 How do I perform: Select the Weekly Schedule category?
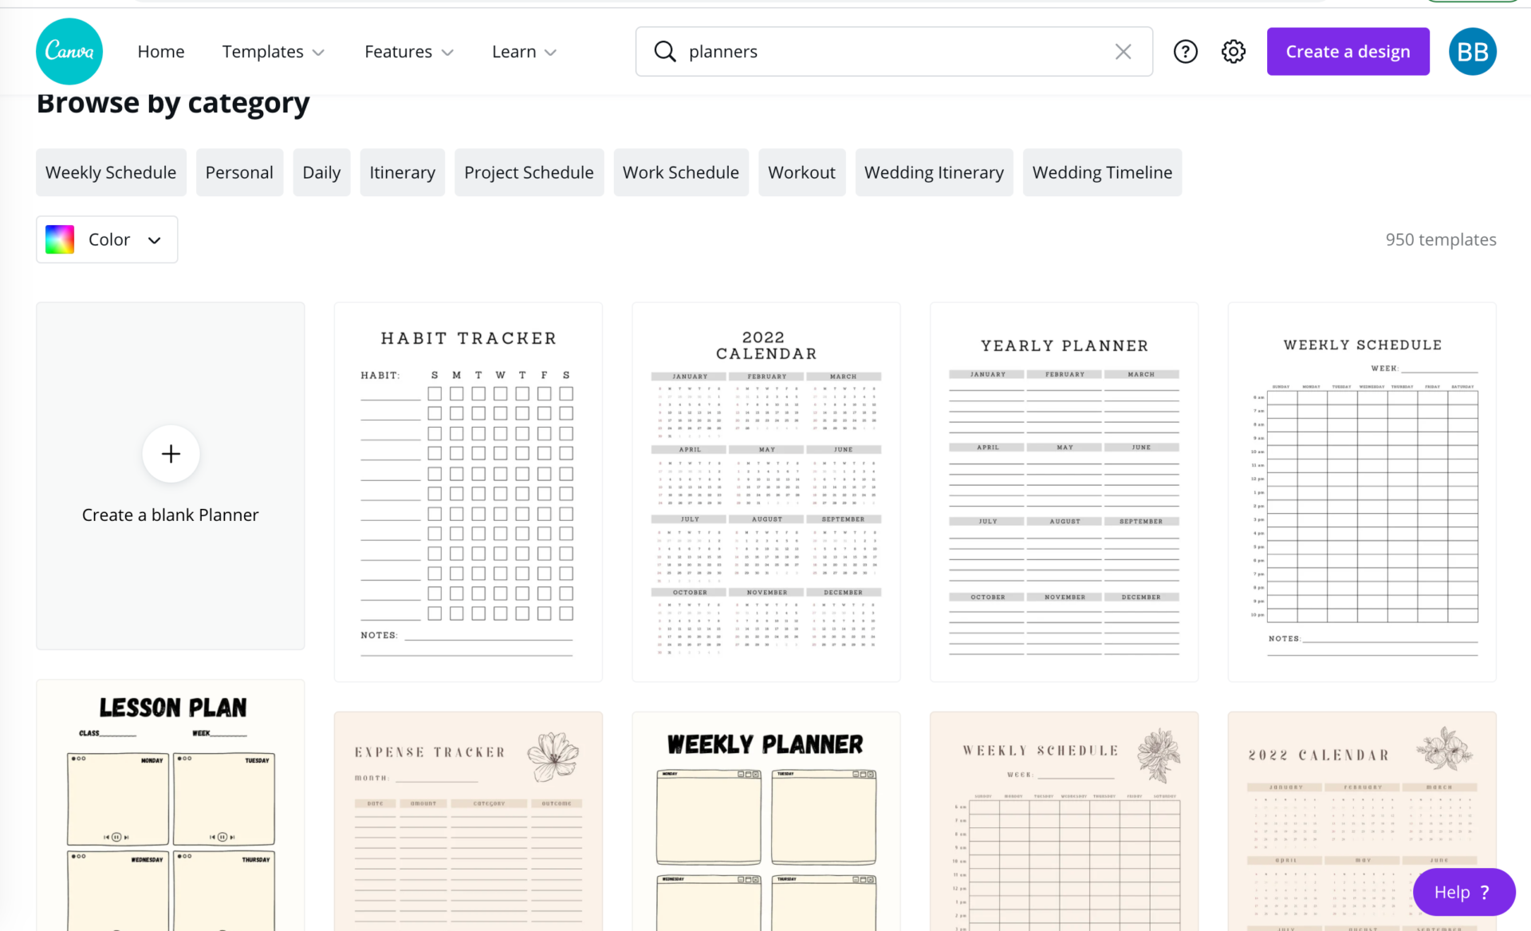(x=111, y=172)
